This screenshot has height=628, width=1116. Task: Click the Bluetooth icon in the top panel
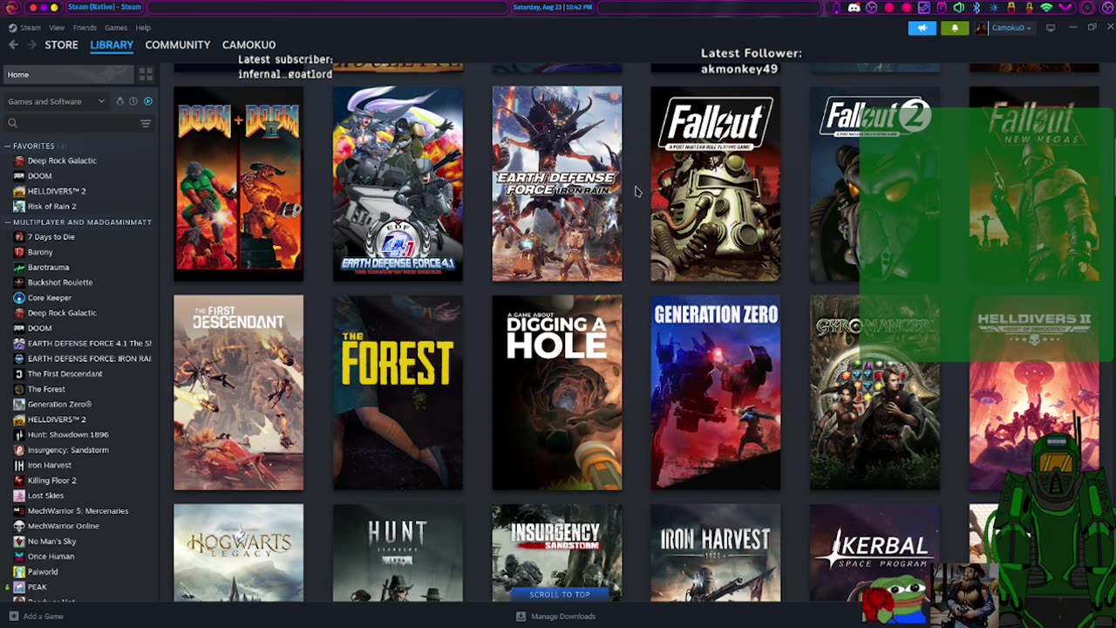[x=976, y=8]
